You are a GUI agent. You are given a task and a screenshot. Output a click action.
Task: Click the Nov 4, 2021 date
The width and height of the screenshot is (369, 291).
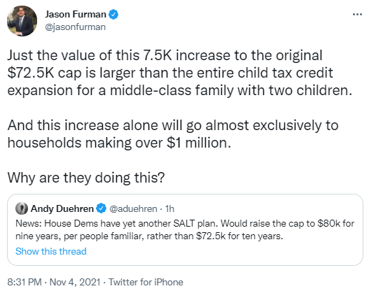(x=75, y=282)
